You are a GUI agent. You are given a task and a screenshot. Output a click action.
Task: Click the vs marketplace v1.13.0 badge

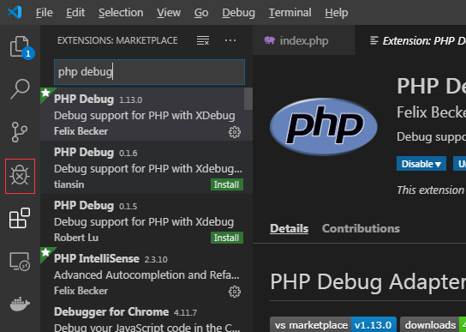[333, 325]
